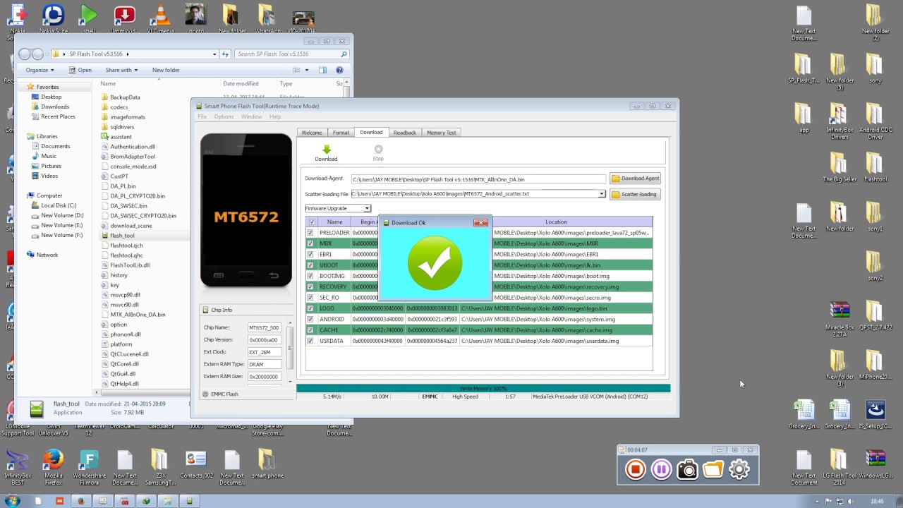Image resolution: width=903 pixels, height=508 pixels.
Task: Select the InfinityBox Drivers desktop icon
Action: click(840, 120)
